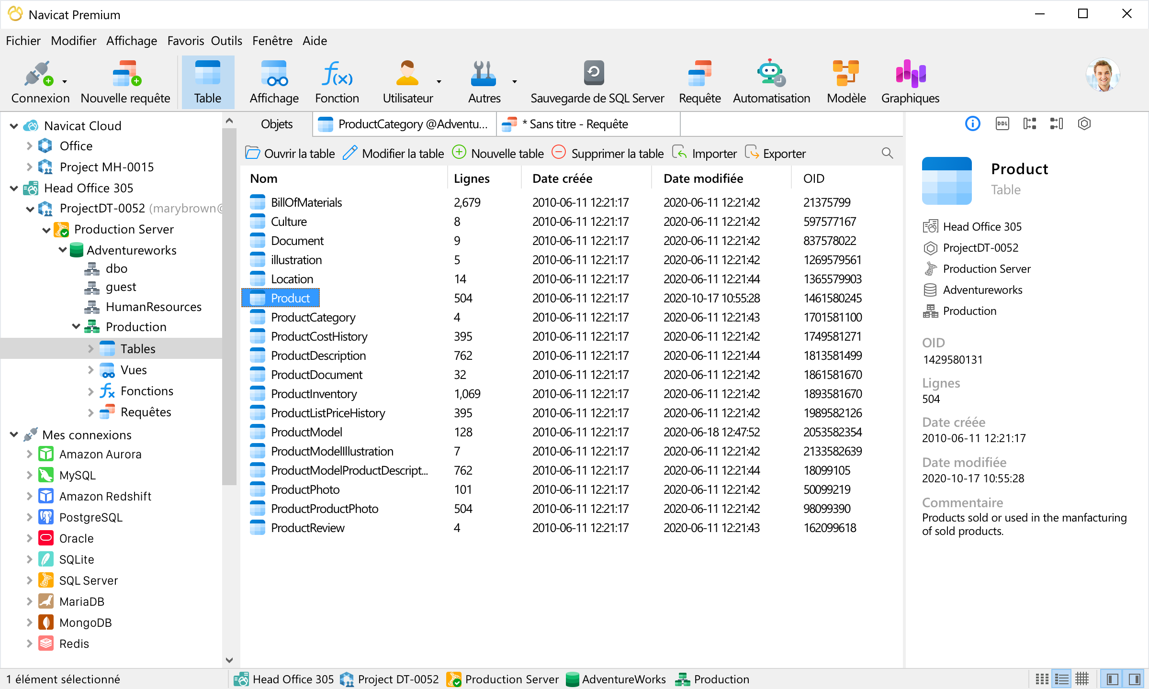Show the general info panel icon
The image size is (1149, 689).
[972, 124]
